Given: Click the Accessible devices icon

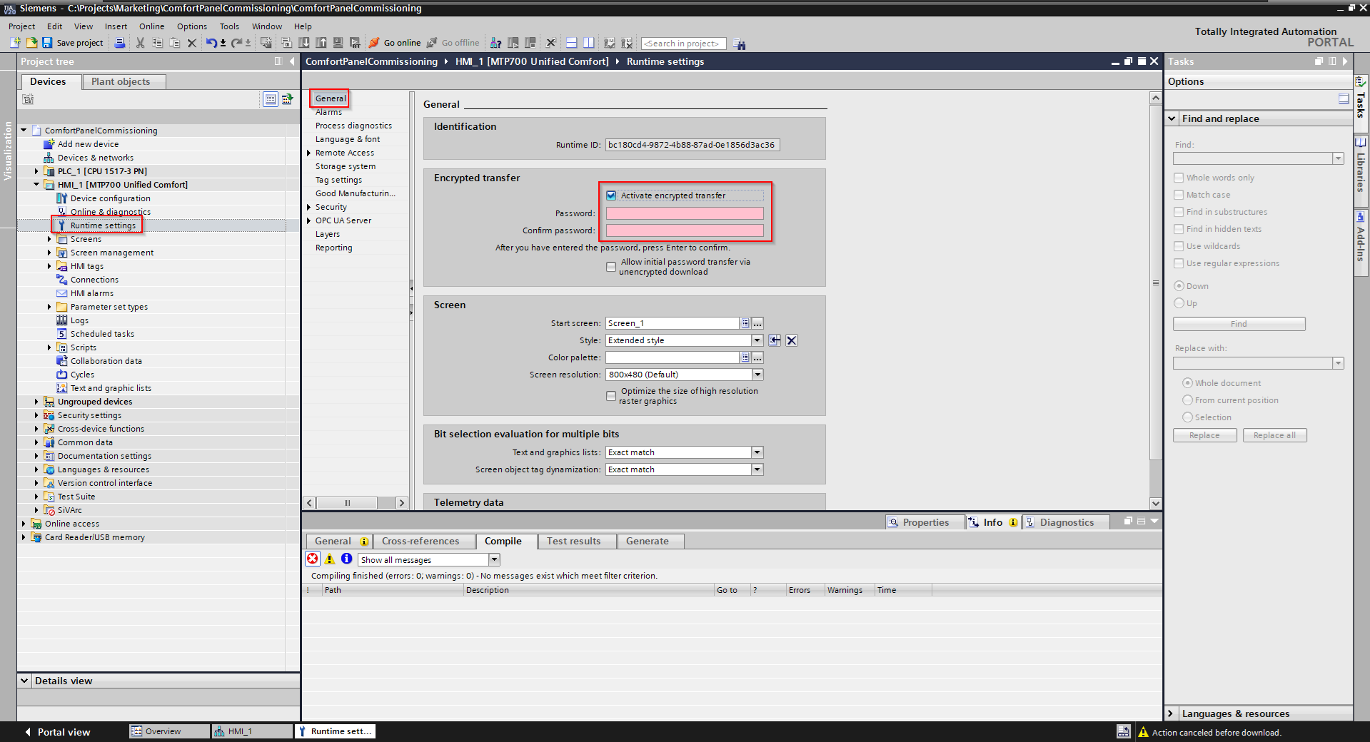Looking at the screenshot, I should point(495,43).
